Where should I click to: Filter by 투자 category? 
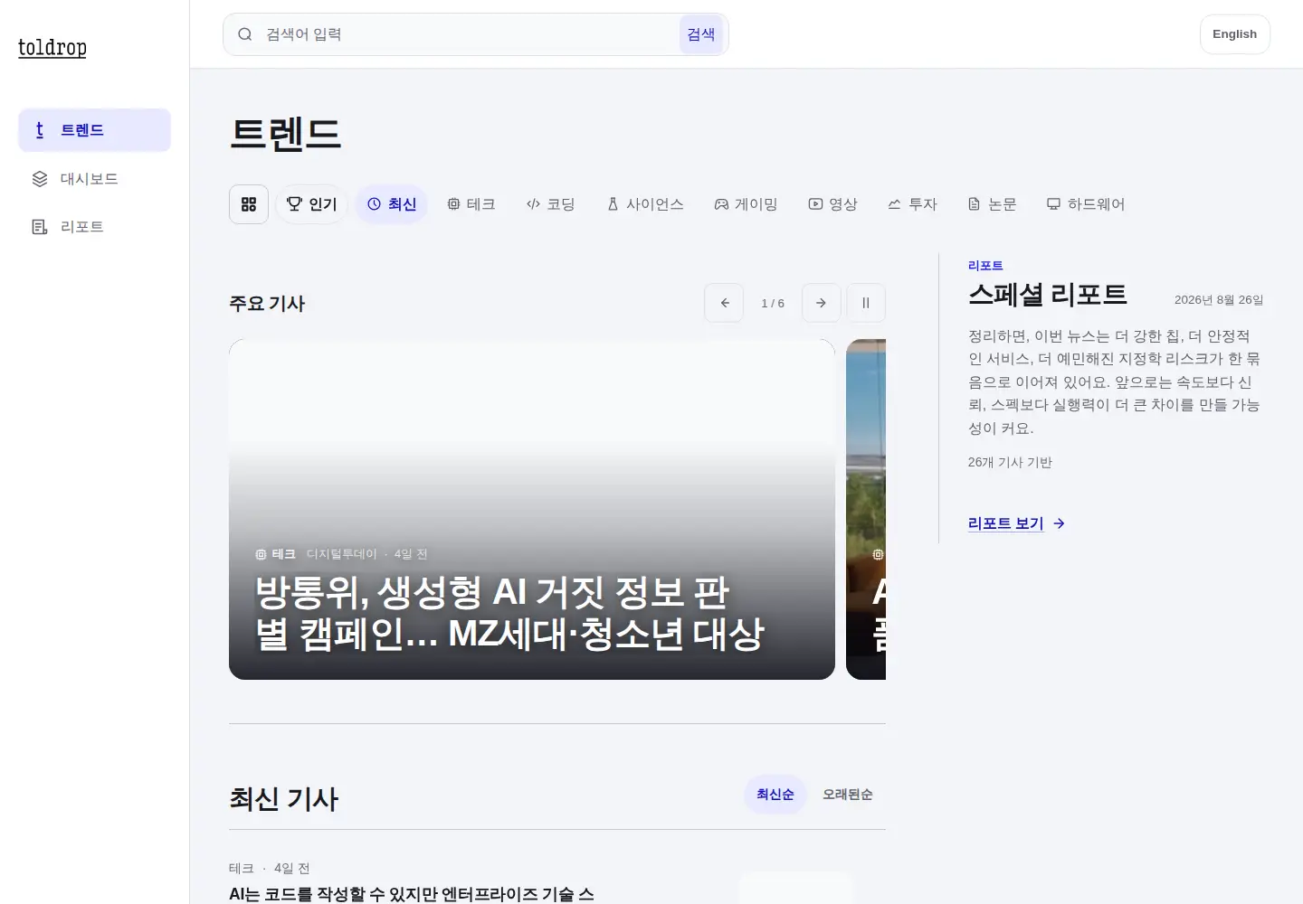pyautogui.click(x=912, y=204)
